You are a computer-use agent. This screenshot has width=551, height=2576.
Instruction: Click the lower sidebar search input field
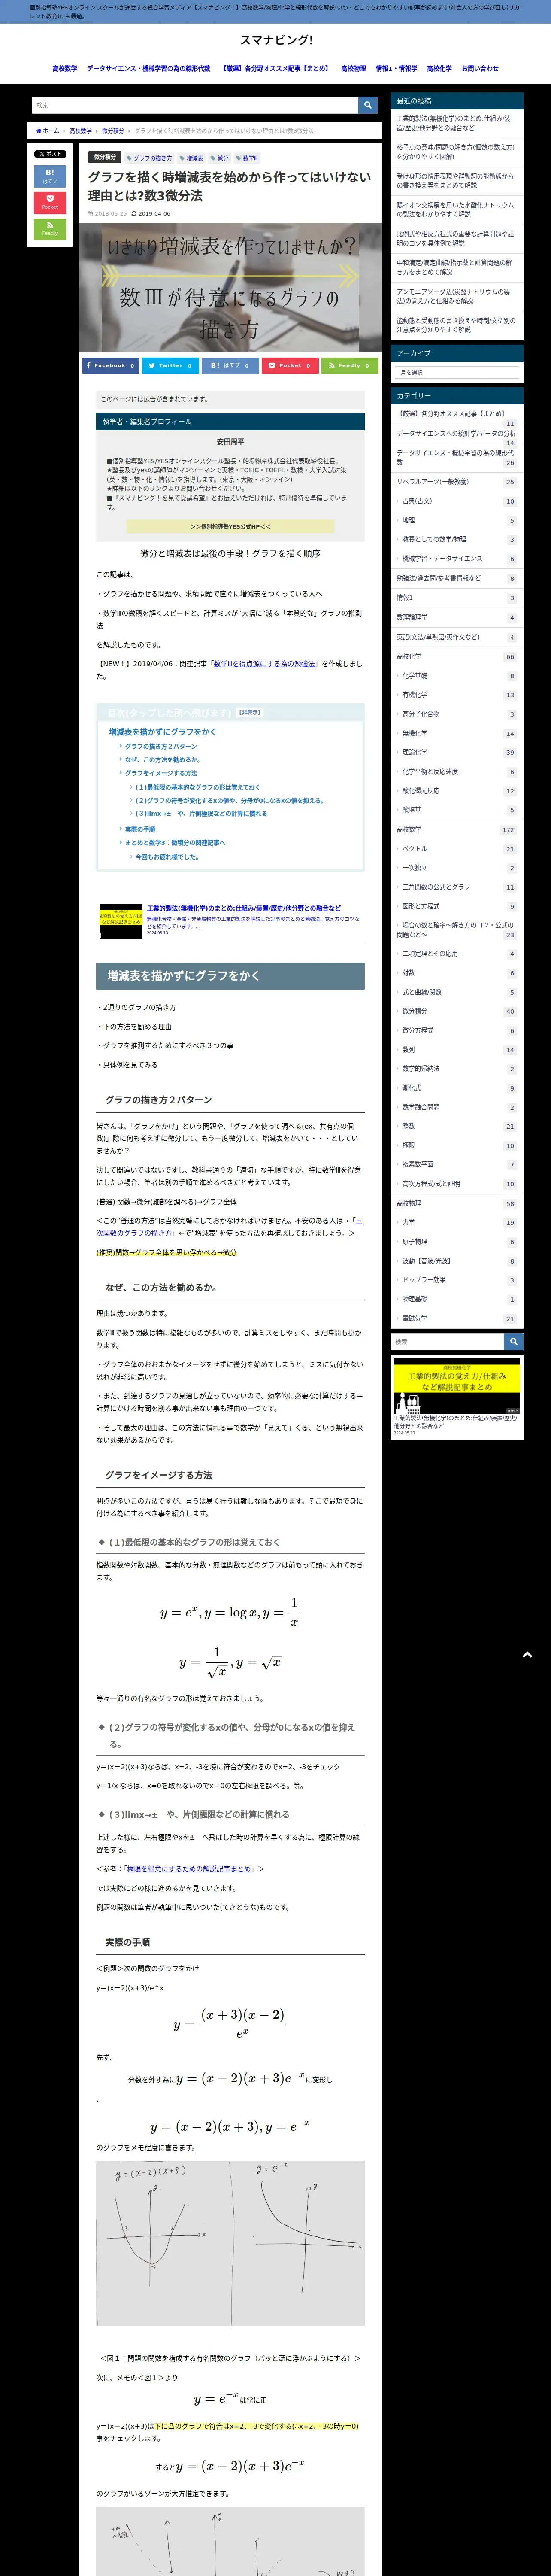447,1342
